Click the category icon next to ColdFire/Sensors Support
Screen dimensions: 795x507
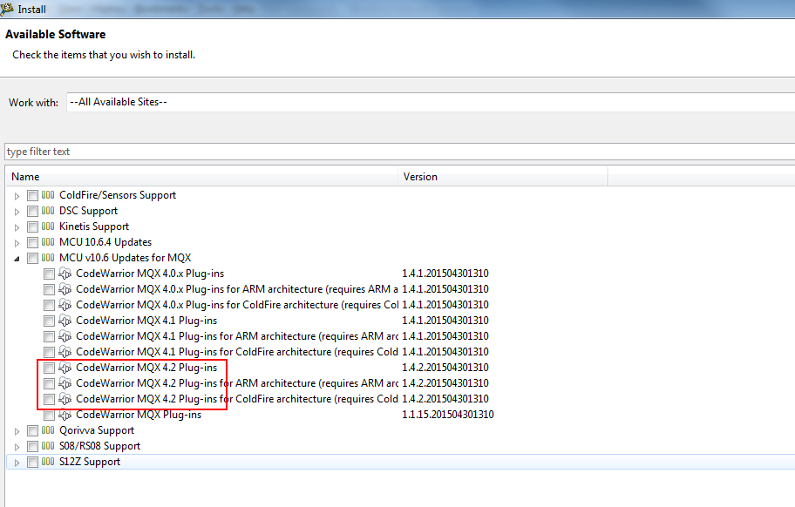[48, 195]
